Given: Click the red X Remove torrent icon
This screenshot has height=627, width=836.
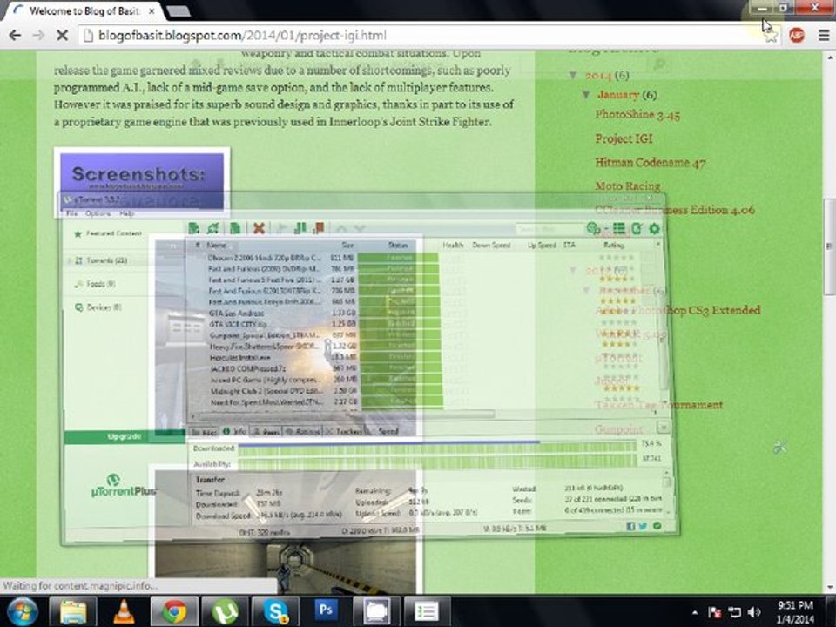Looking at the screenshot, I should [260, 229].
